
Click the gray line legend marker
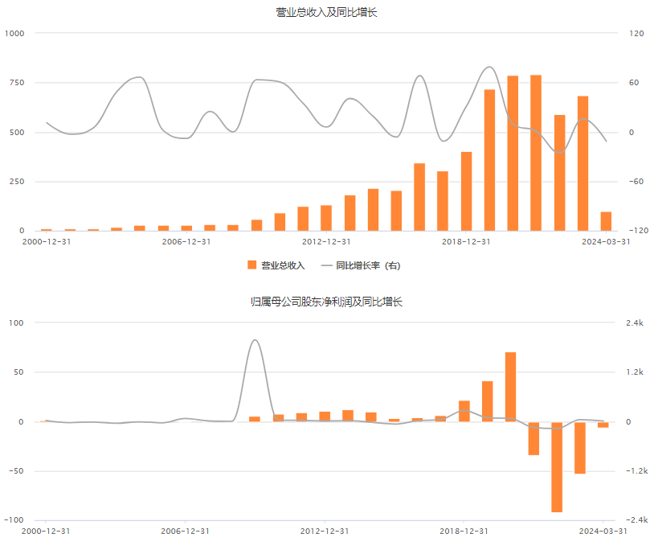click(x=326, y=265)
